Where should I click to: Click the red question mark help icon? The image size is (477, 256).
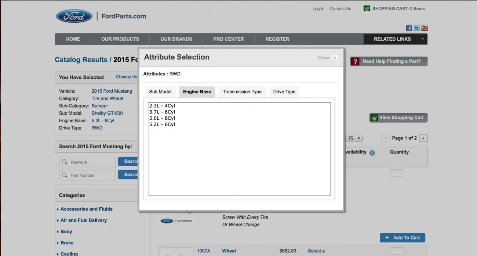355,62
